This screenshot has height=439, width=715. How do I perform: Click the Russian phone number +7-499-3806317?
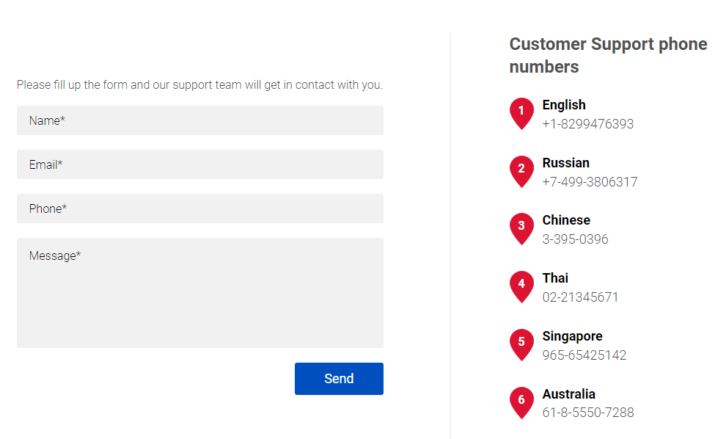point(590,182)
